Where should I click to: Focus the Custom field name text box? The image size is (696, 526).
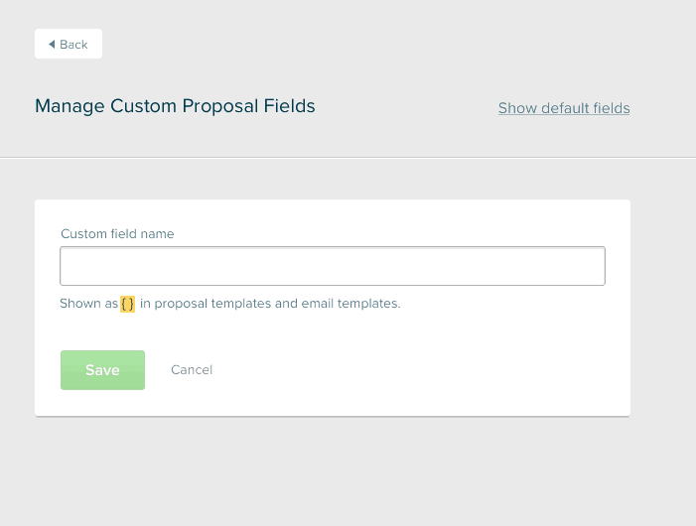pyautogui.click(x=333, y=266)
